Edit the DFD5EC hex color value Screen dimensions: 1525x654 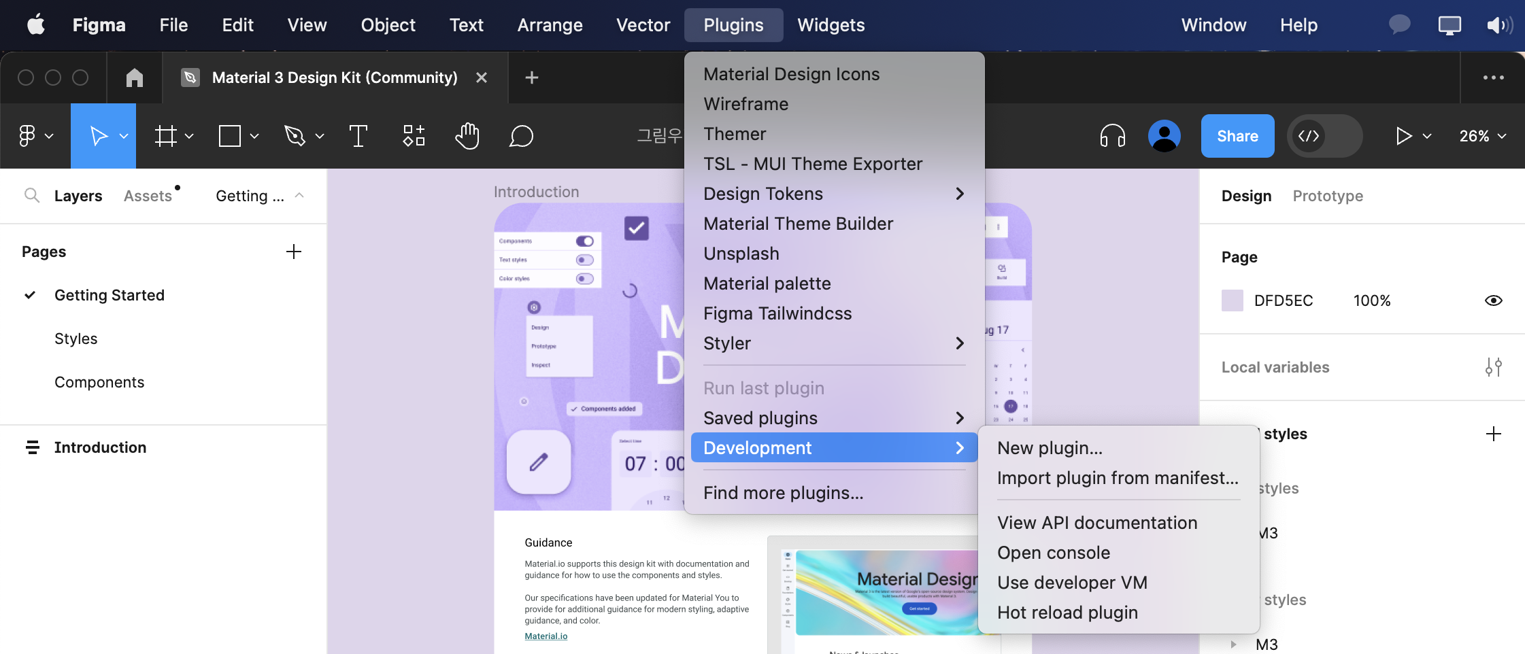[1284, 300]
